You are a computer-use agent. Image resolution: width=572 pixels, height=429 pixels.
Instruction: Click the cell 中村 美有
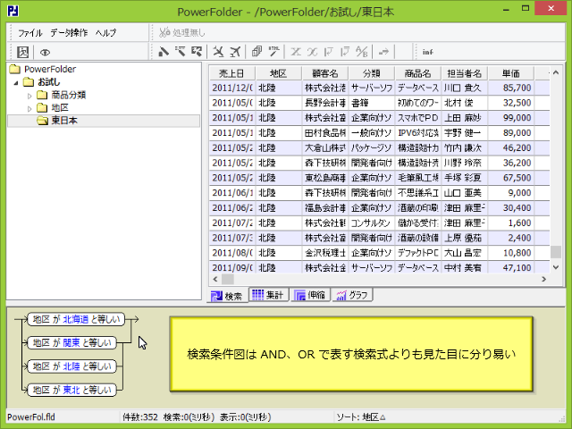tap(465, 267)
